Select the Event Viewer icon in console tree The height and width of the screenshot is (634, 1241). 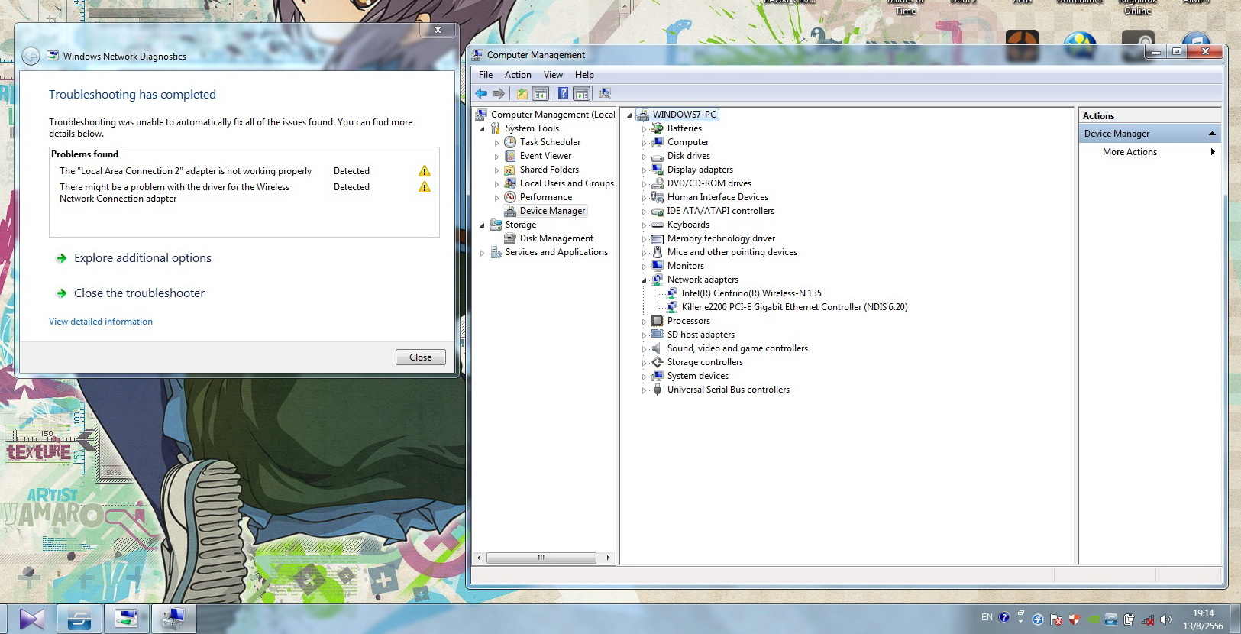pyautogui.click(x=510, y=156)
